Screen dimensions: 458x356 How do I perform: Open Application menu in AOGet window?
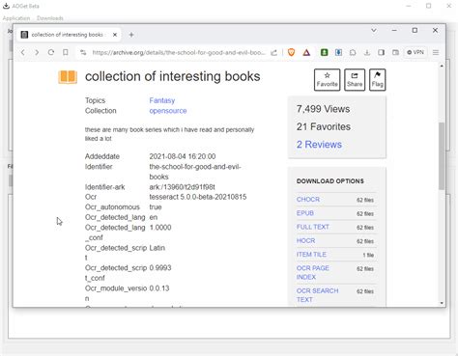[16, 18]
